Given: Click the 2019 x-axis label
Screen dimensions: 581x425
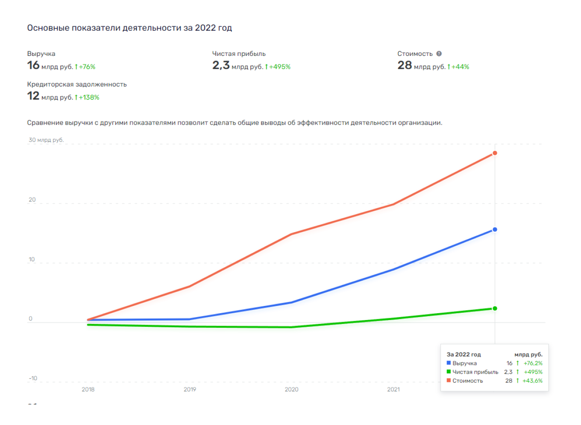Looking at the screenshot, I should (x=190, y=389).
